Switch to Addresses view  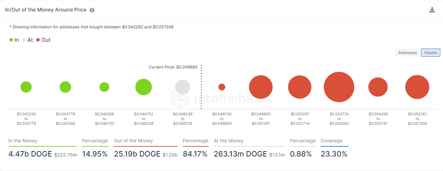(407, 53)
